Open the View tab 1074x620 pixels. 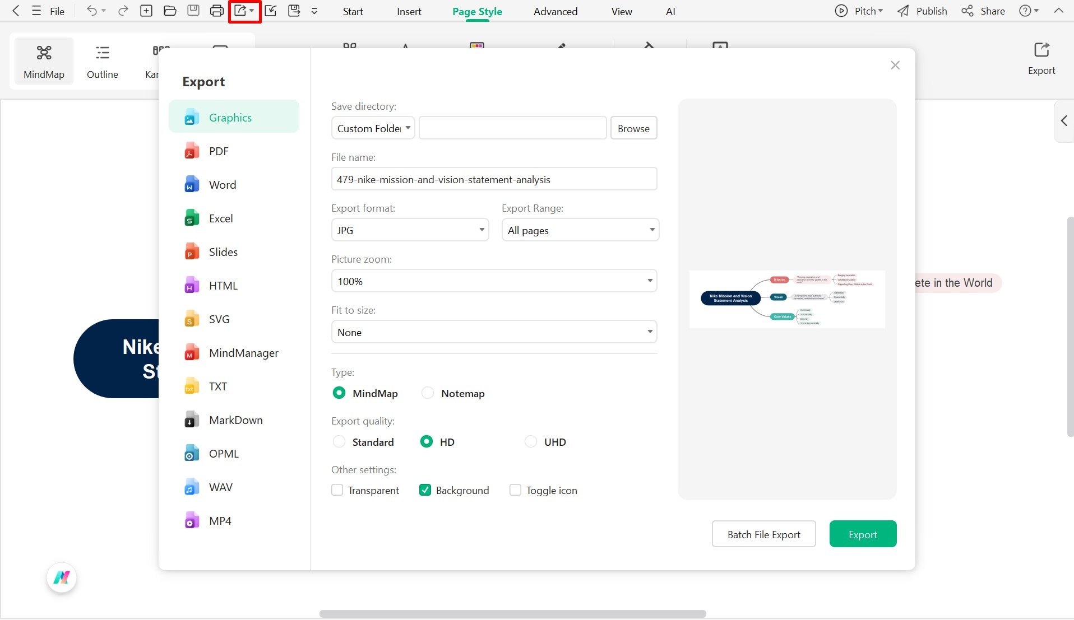[x=622, y=11]
